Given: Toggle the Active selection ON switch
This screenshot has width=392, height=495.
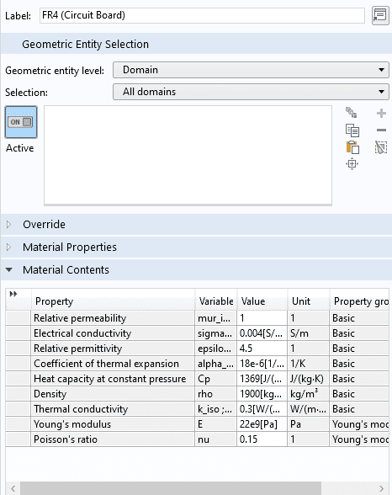Looking at the screenshot, I should (21, 122).
